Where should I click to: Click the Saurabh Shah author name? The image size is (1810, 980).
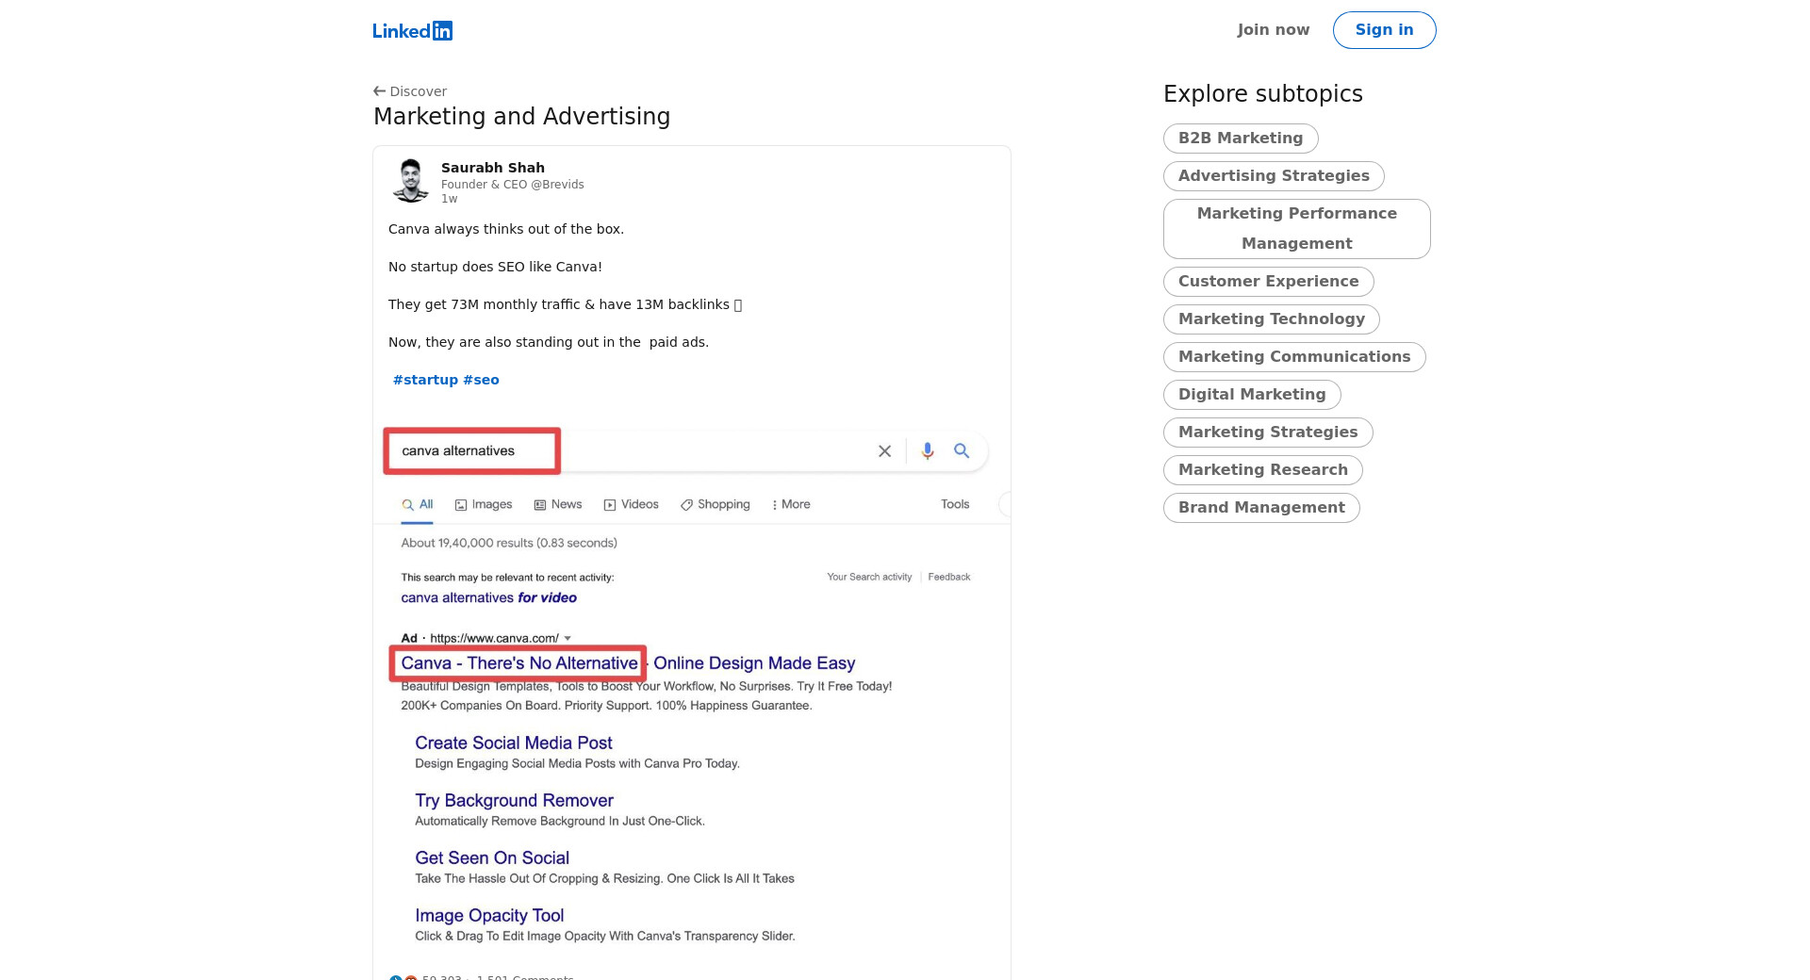pyautogui.click(x=492, y=168)
